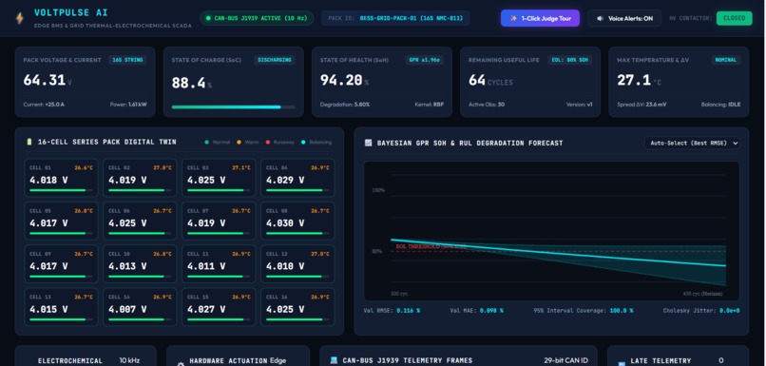This screenshot has width=766, height=366.
Task: Select the Cell 06 card
Action: 140,221
